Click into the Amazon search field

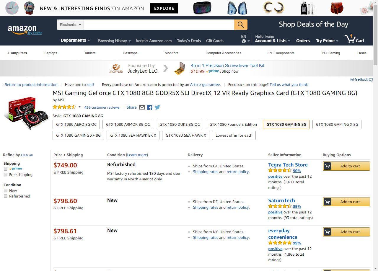(x=159, y=25)
